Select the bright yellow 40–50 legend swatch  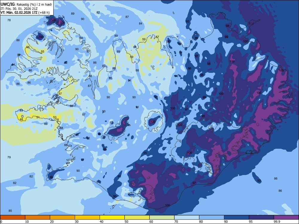[112, 217]
